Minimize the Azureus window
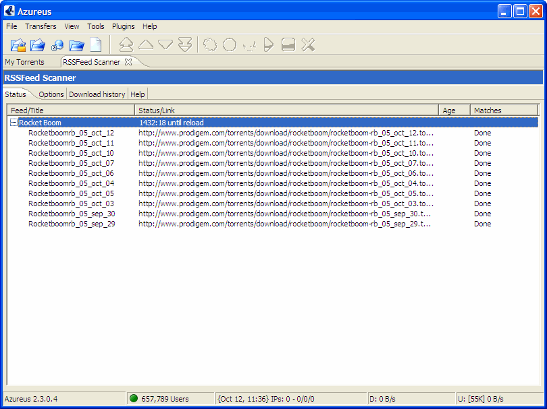 [x=504, y=11]
